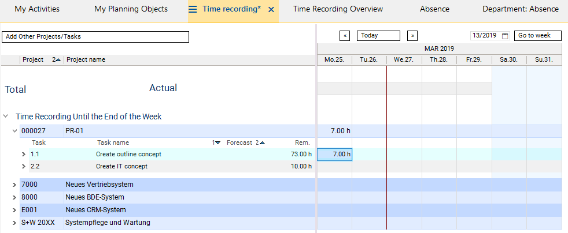Switch to the My Activities tab
This screenshot has width=568, height=233.
37,9
